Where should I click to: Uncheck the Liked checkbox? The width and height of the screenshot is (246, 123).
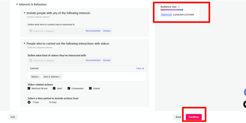pos(54,89)
